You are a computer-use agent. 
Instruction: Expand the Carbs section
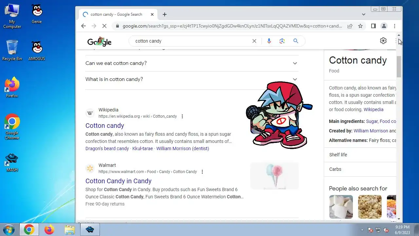point(360,169)
